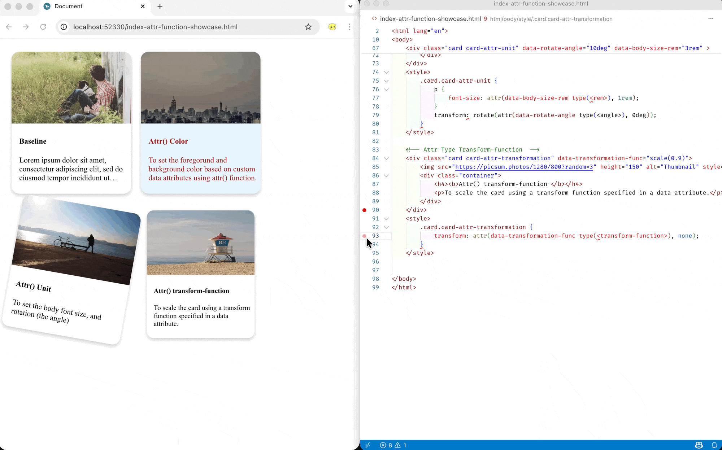722x450 pixels.
Task: Open notifications bell in status bar
Action: (x=714, y=445)
